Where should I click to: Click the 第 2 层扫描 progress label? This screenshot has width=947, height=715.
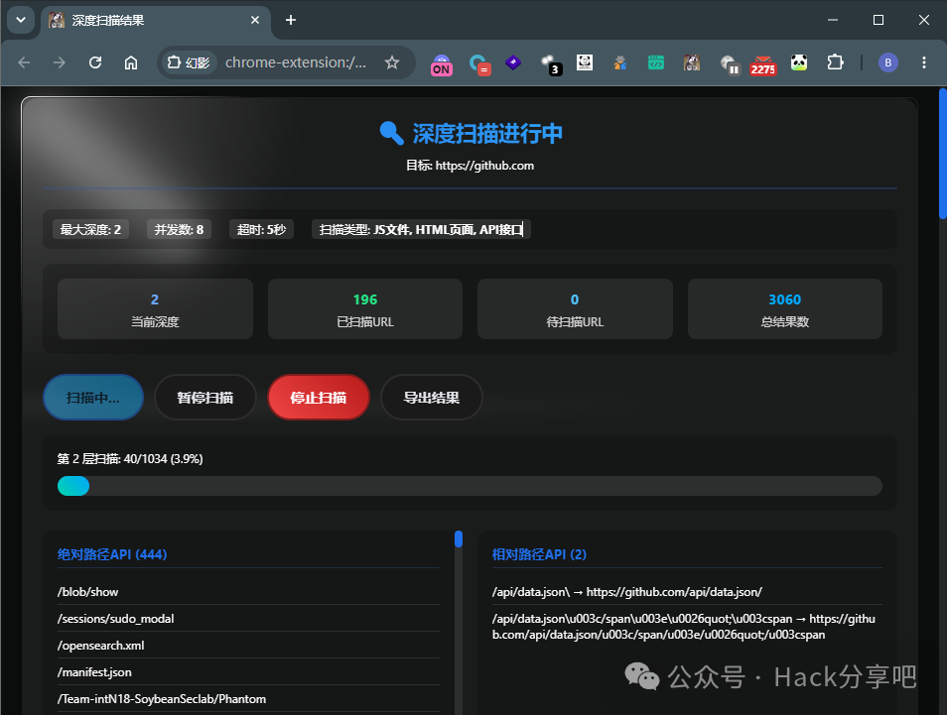pos(130,459)
